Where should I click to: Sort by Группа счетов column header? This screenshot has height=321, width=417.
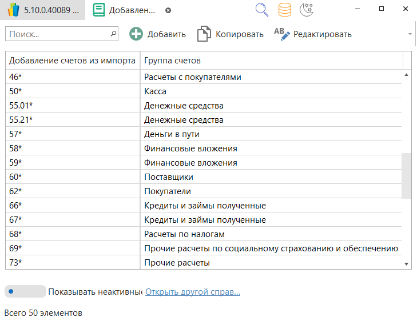(x=271, y=61)
